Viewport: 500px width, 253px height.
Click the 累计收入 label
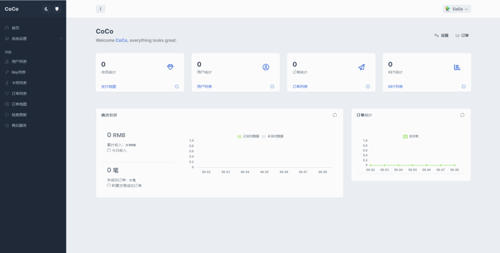pos(115,145)
